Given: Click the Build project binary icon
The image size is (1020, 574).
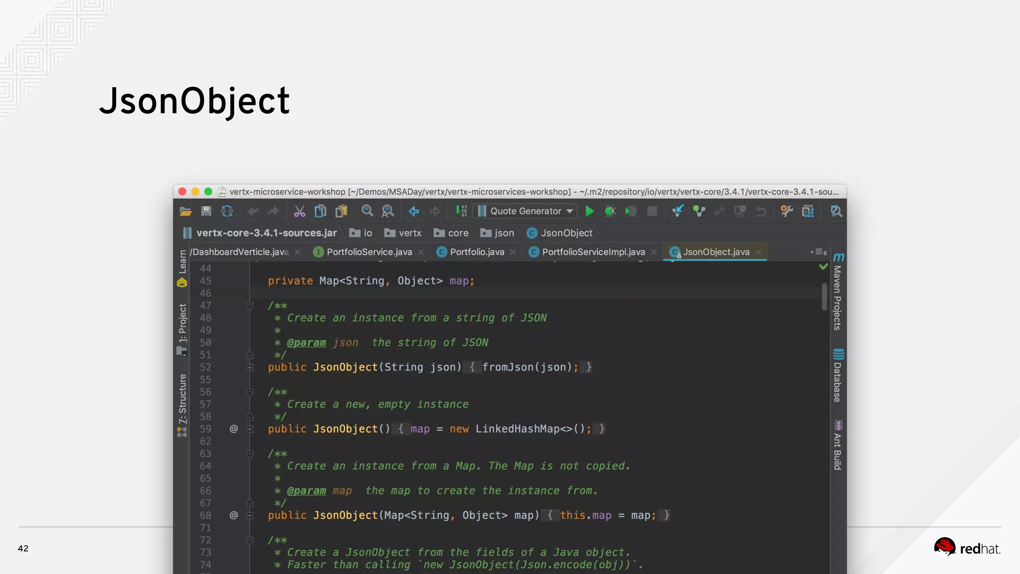Looking at the screenshot, I should pyautogui.click(x=461, y=211).
